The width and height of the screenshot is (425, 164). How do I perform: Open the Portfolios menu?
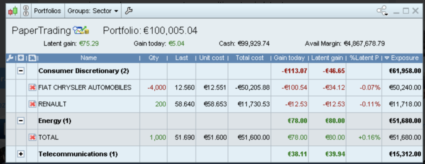(47, 11)
